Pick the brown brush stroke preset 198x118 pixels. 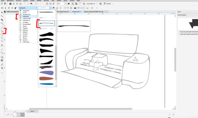tap(46, 78)
